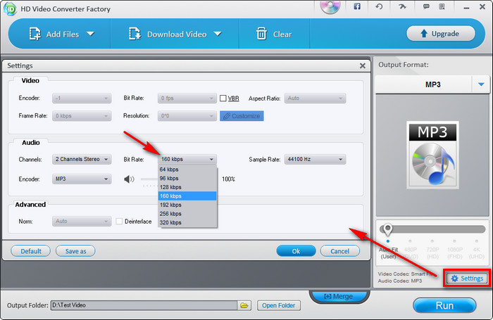The width and height of the screenshot is (493, 320).
Task: Click the Open Folder button
Action: [x=279, y=305]
